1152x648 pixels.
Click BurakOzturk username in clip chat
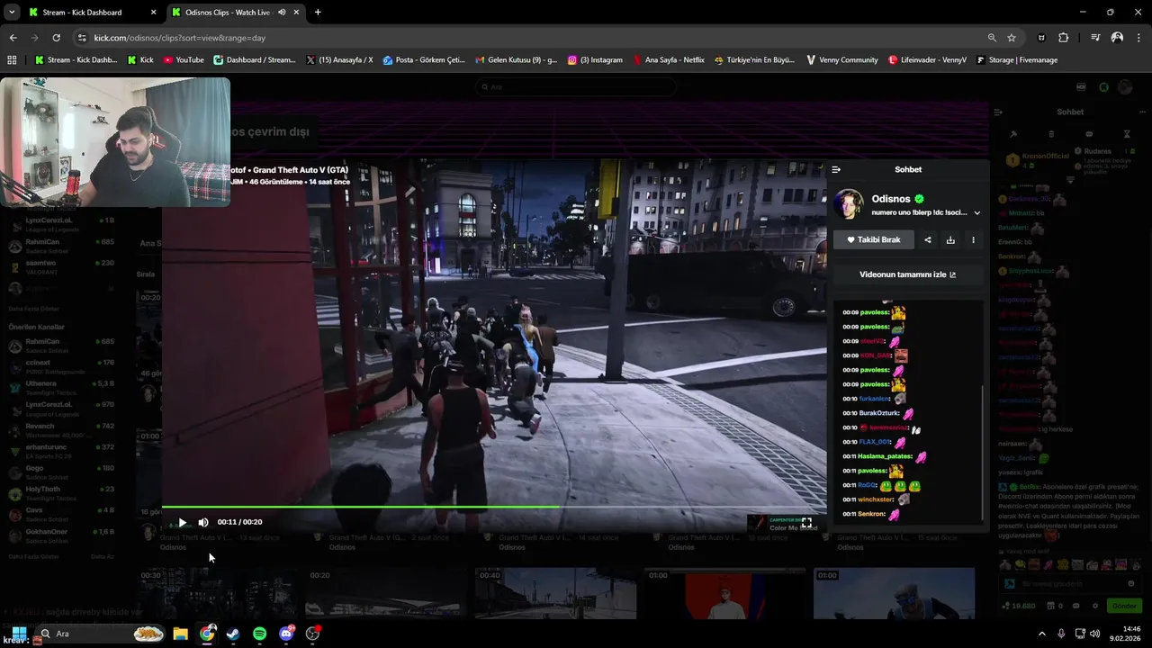click(879, 413)
